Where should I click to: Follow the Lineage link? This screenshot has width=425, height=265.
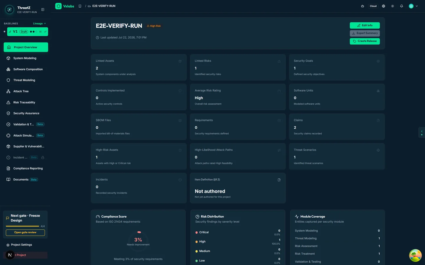tap(39, 24)
